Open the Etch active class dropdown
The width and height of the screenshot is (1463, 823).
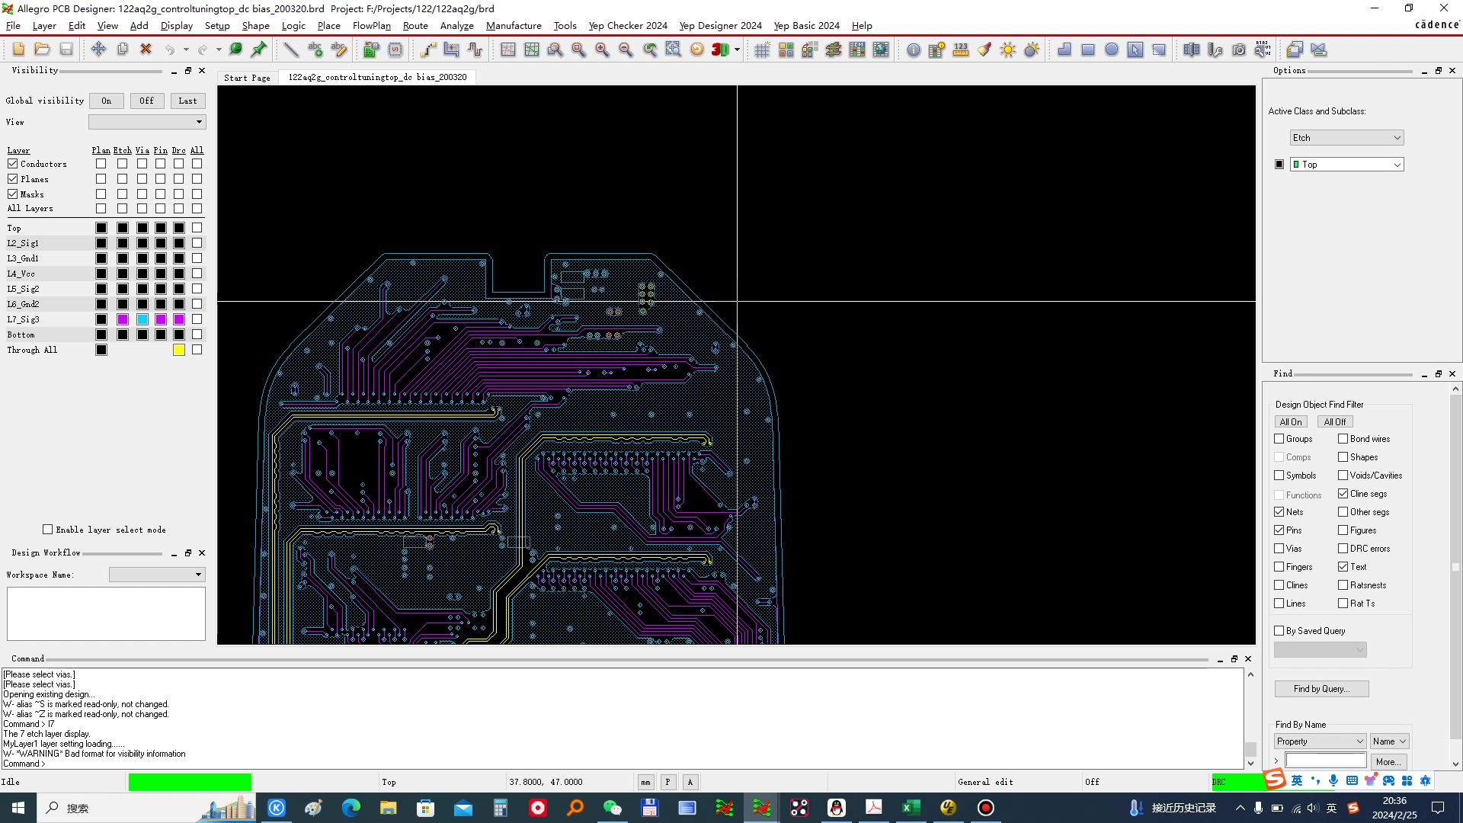pyautogui.click(x=1346, y=138)
